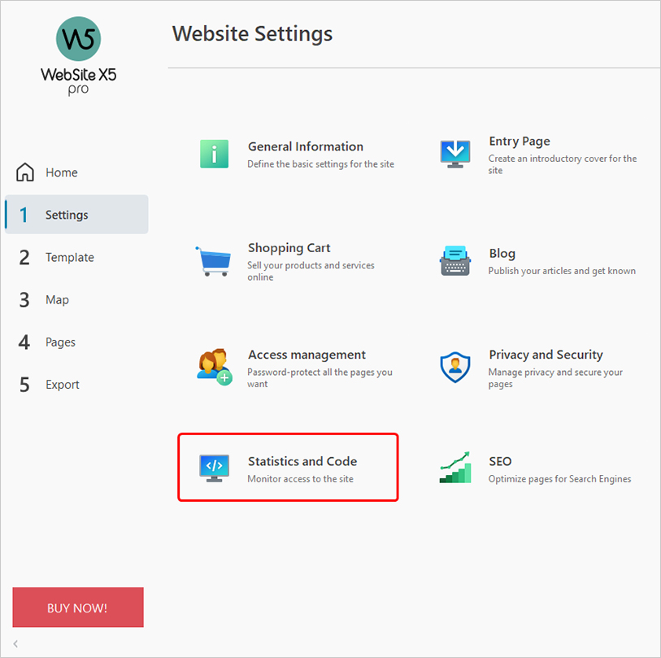The image size is (661, 658).
Task: Click the General Information green icon
Action: (215, 153)
